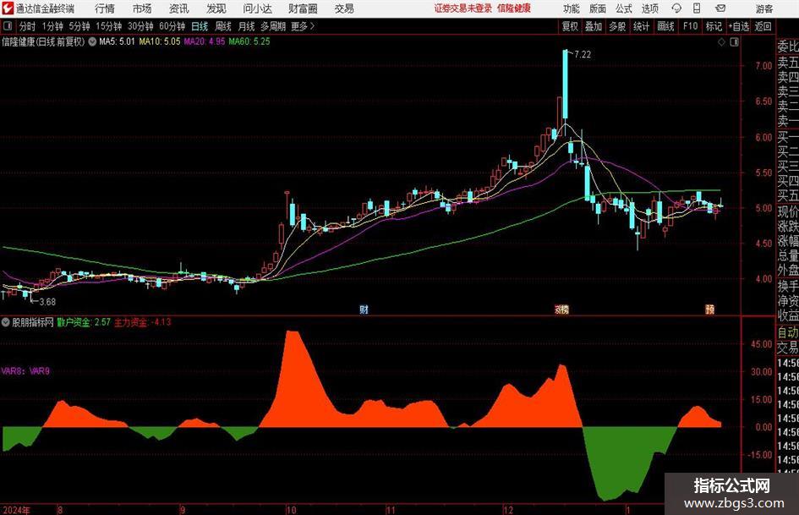The width and height of the screenshot is (799, 515).
Task: Add stock via +自选 button
Action: (x=739, y=26)
